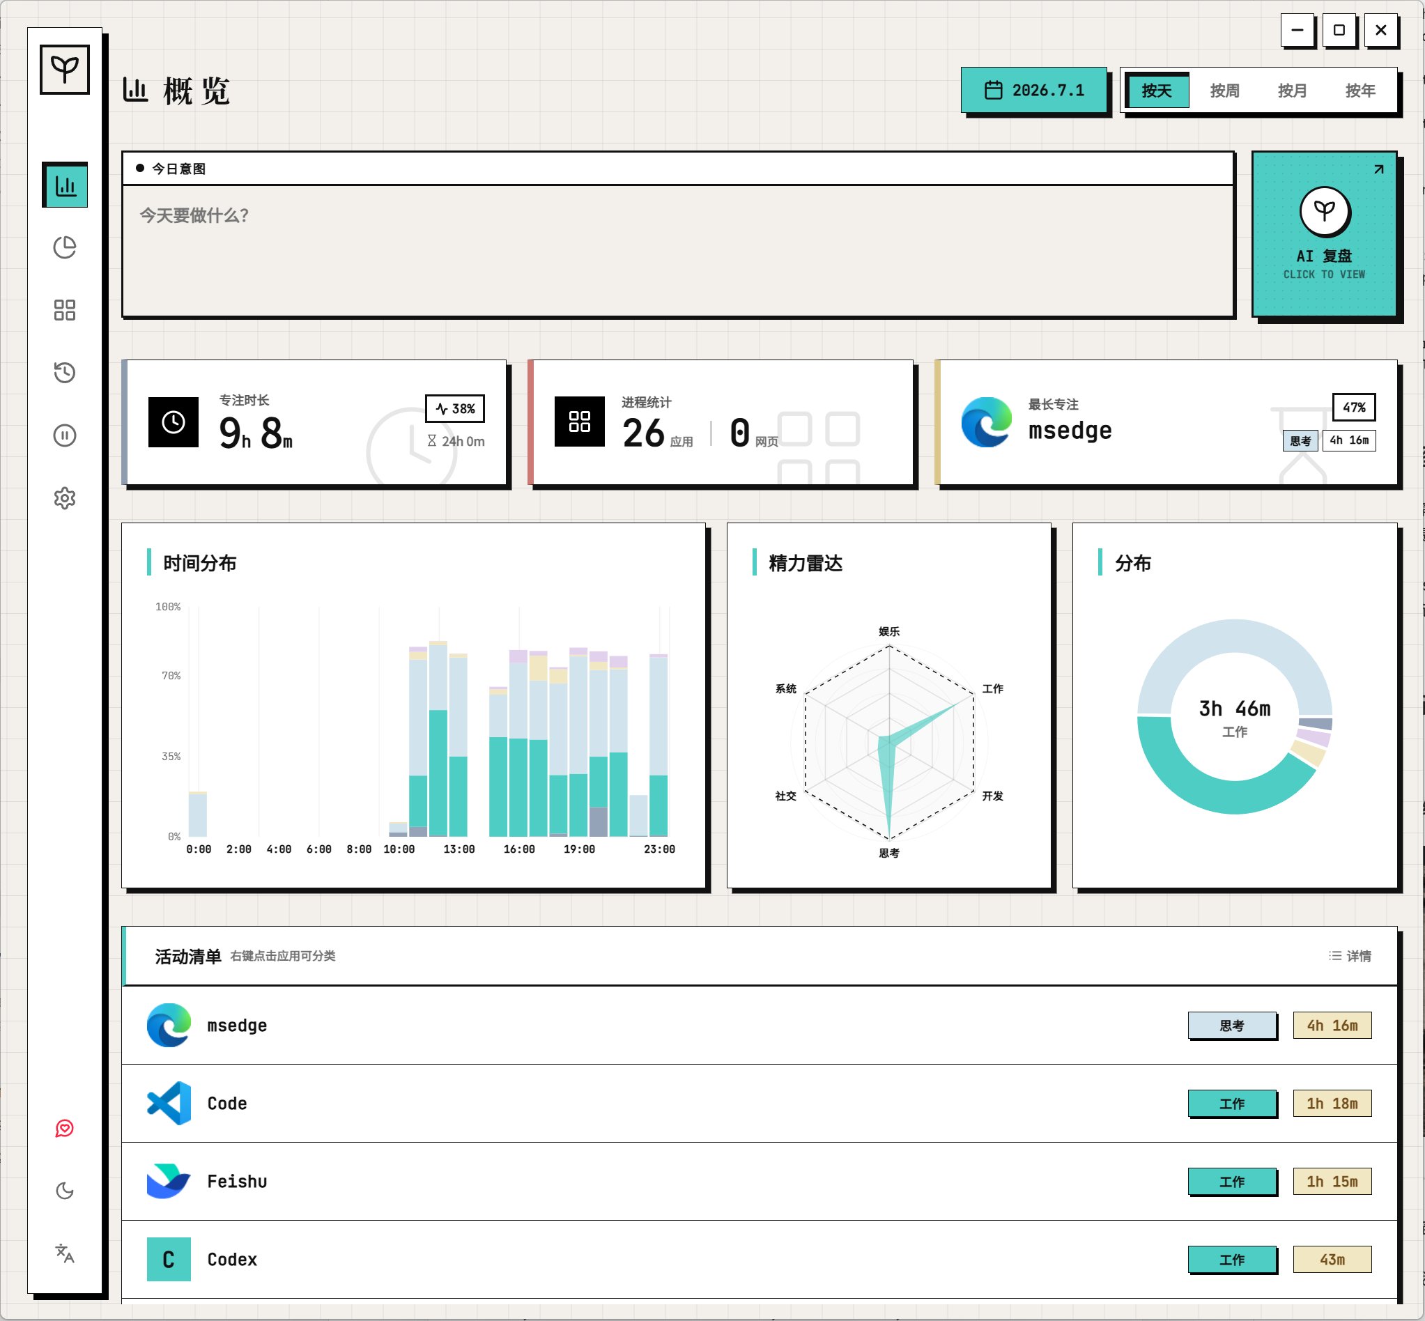The image size is (1425, 1321).
Task: Open the 工作 category tag for Code
Action: [1232, 1103]
